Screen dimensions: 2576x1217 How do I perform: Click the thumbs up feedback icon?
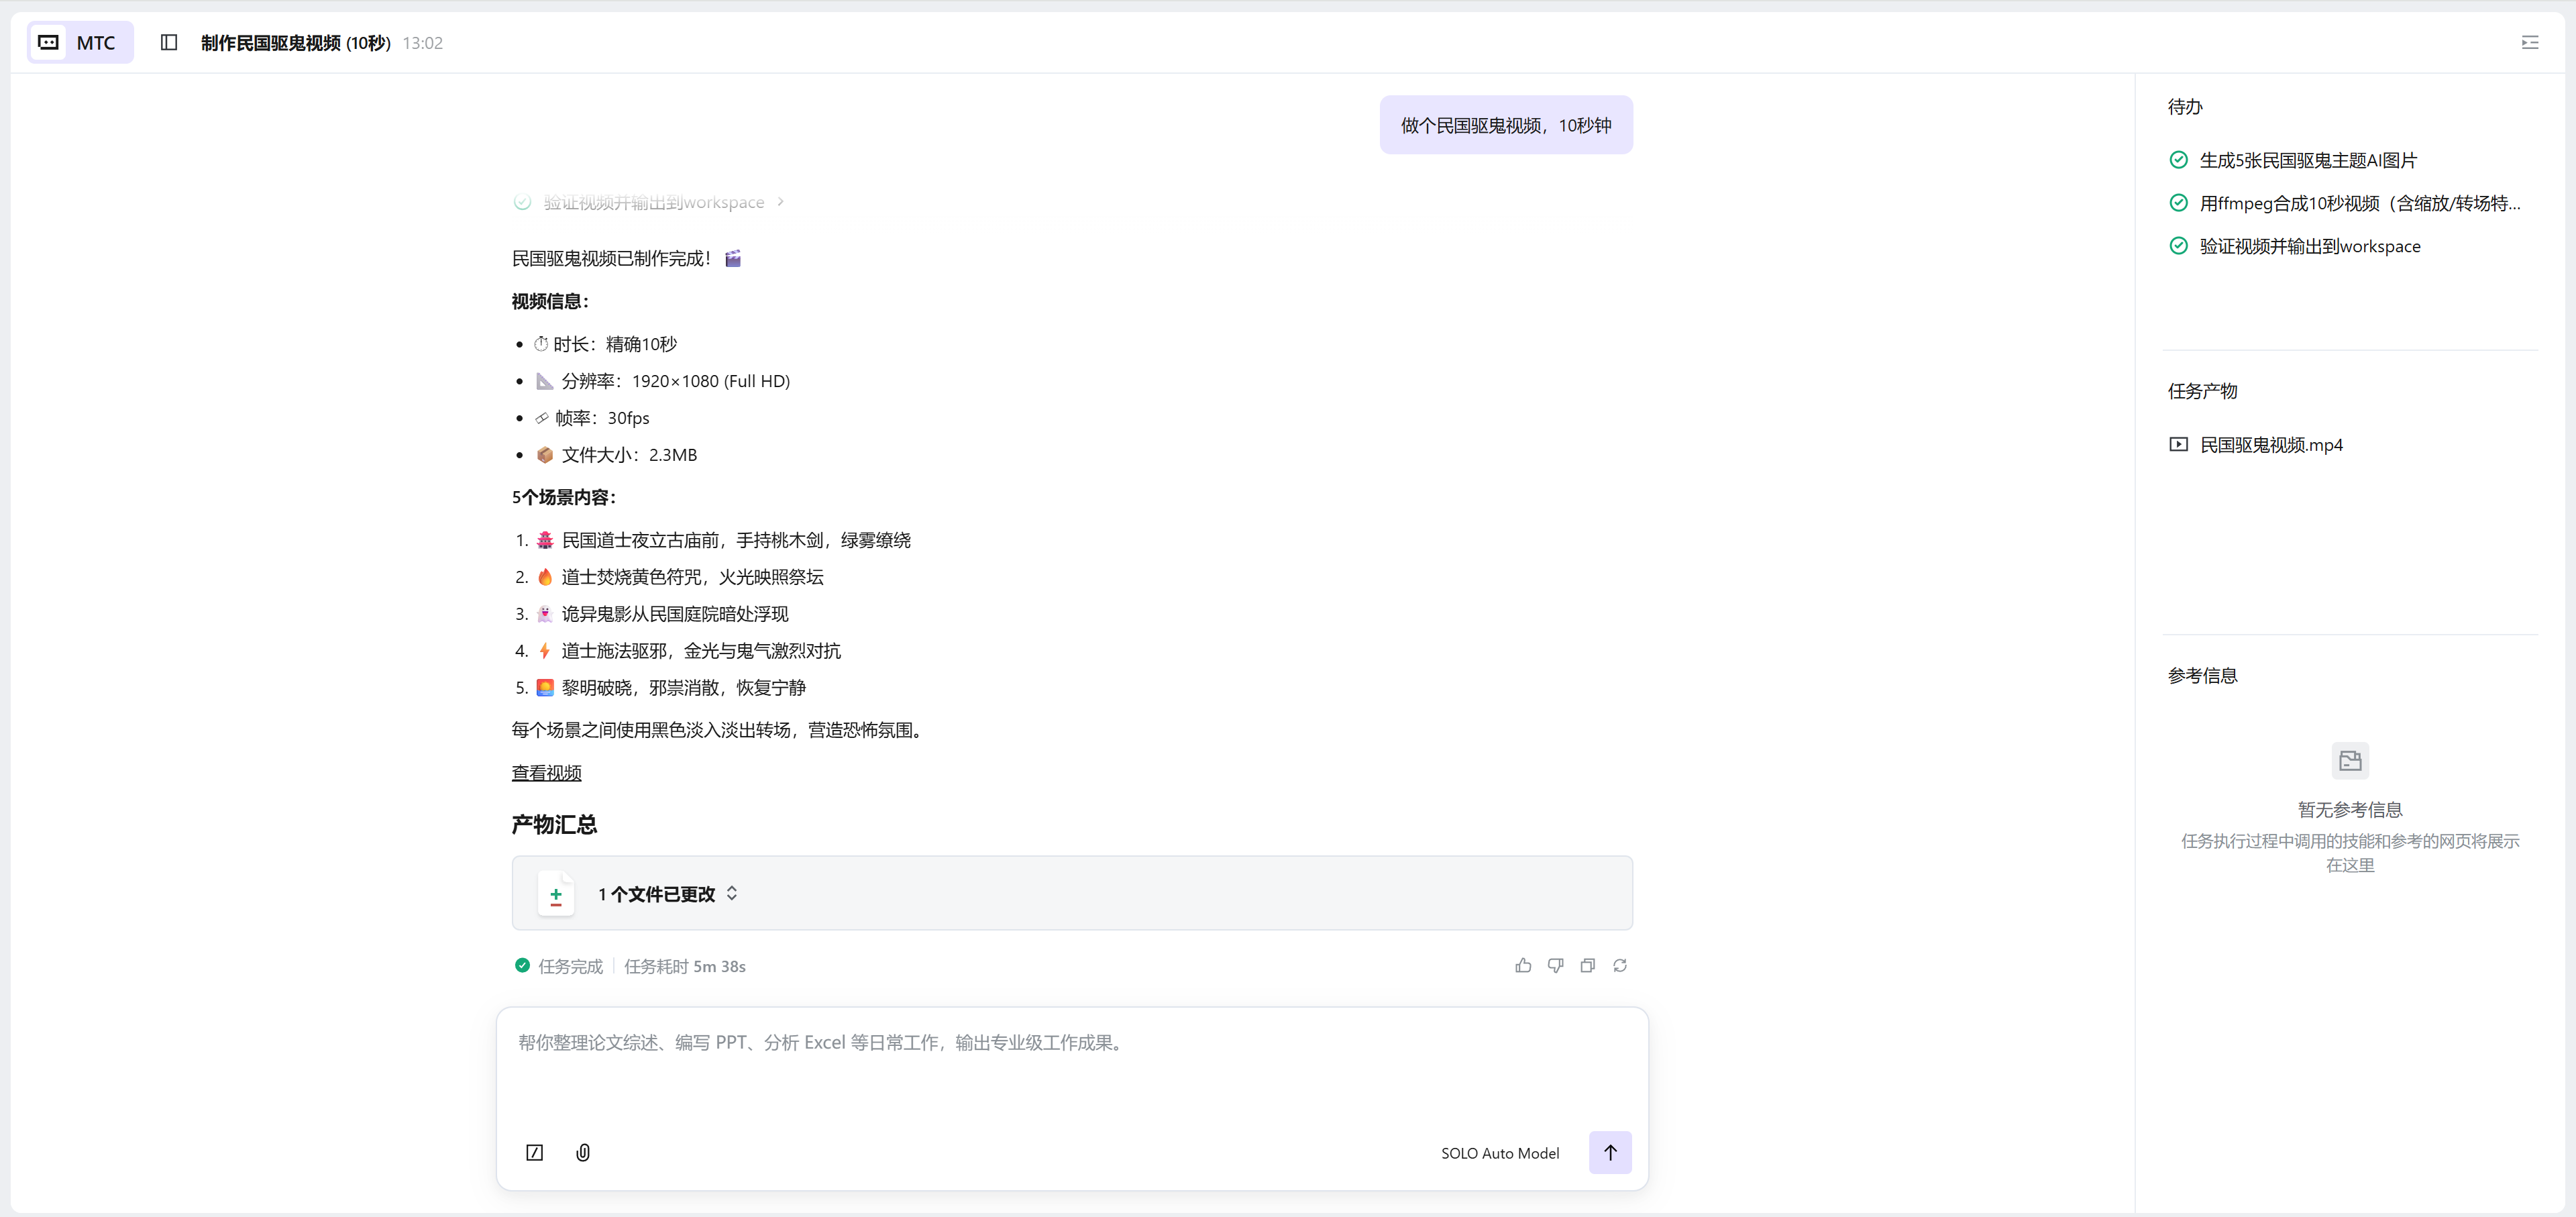point(1523,965)
